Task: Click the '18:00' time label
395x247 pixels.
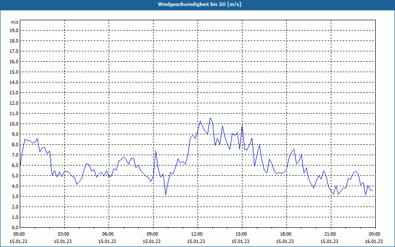Action: [x=285, y=234]
